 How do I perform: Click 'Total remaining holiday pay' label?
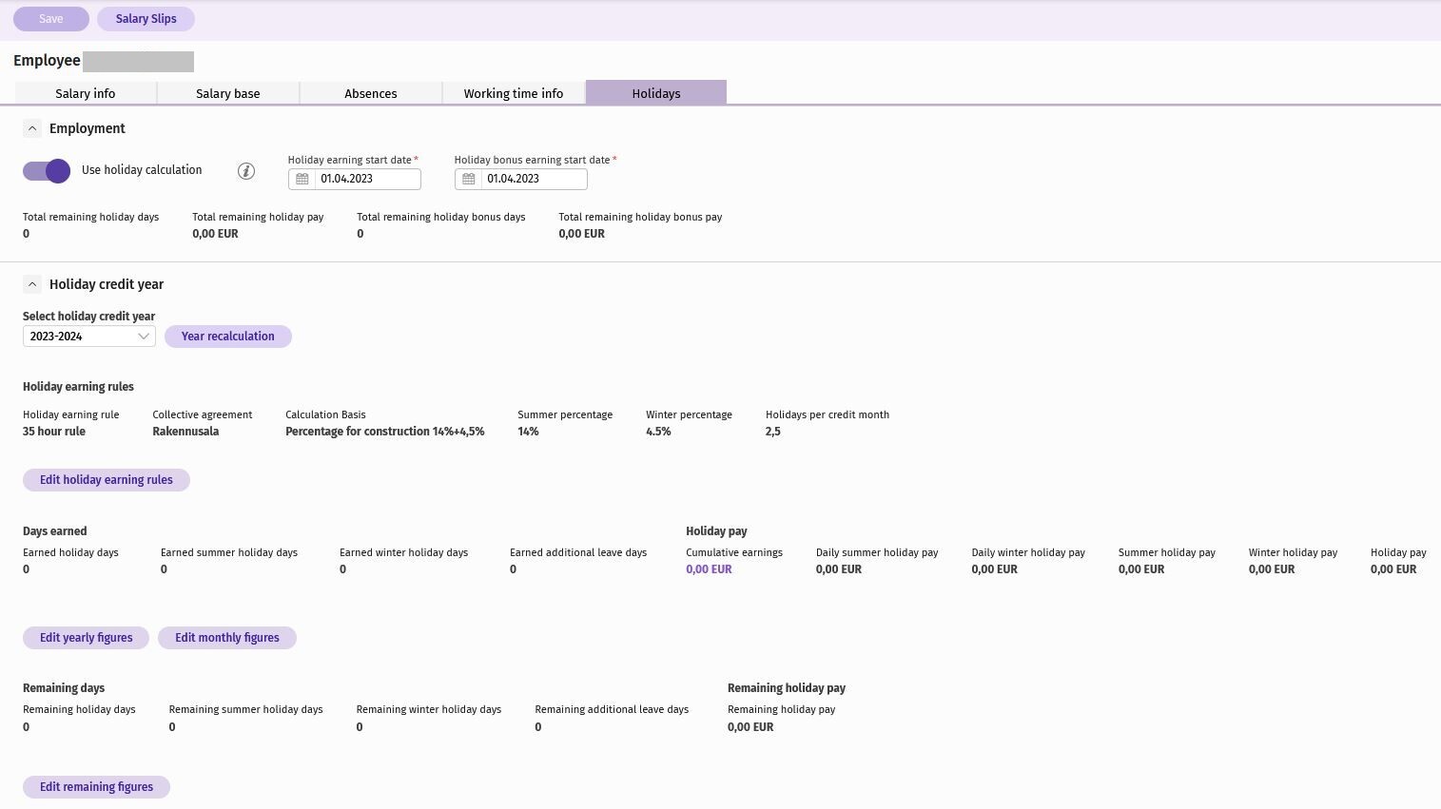click(258, 217)
